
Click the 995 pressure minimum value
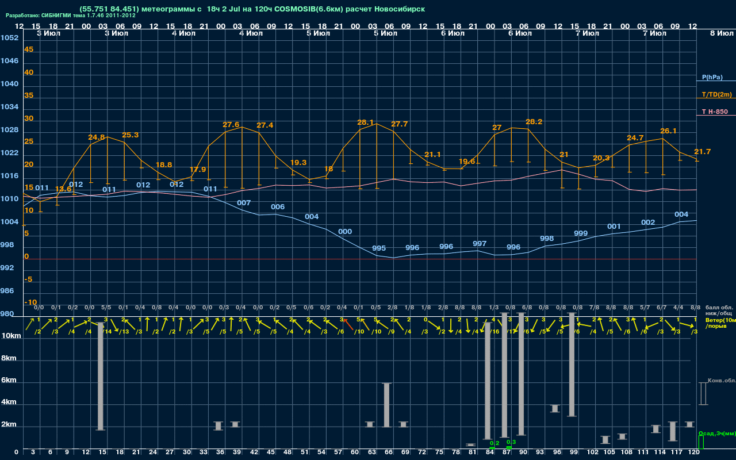379,248
